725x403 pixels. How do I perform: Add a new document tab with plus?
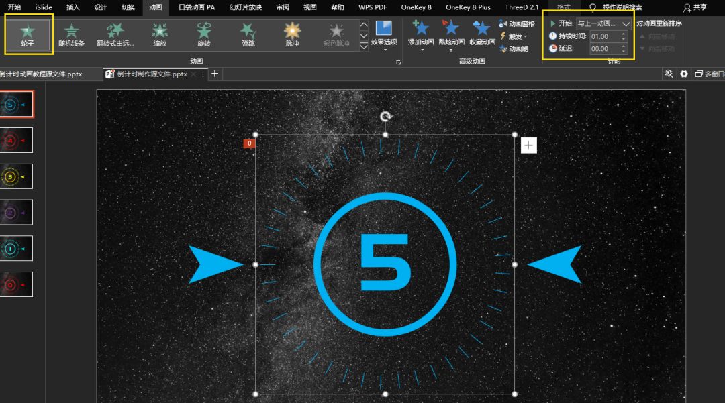(x=215, y=74)
